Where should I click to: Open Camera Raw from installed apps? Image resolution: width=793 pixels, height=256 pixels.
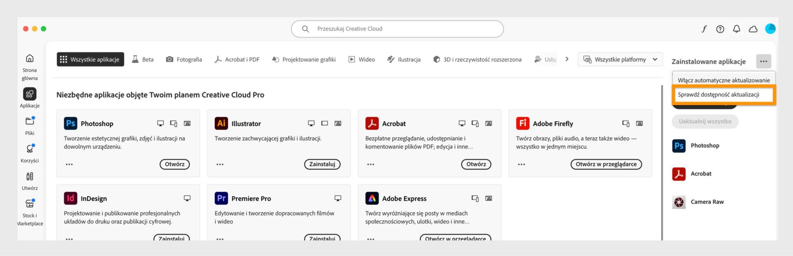click(707, 202)
